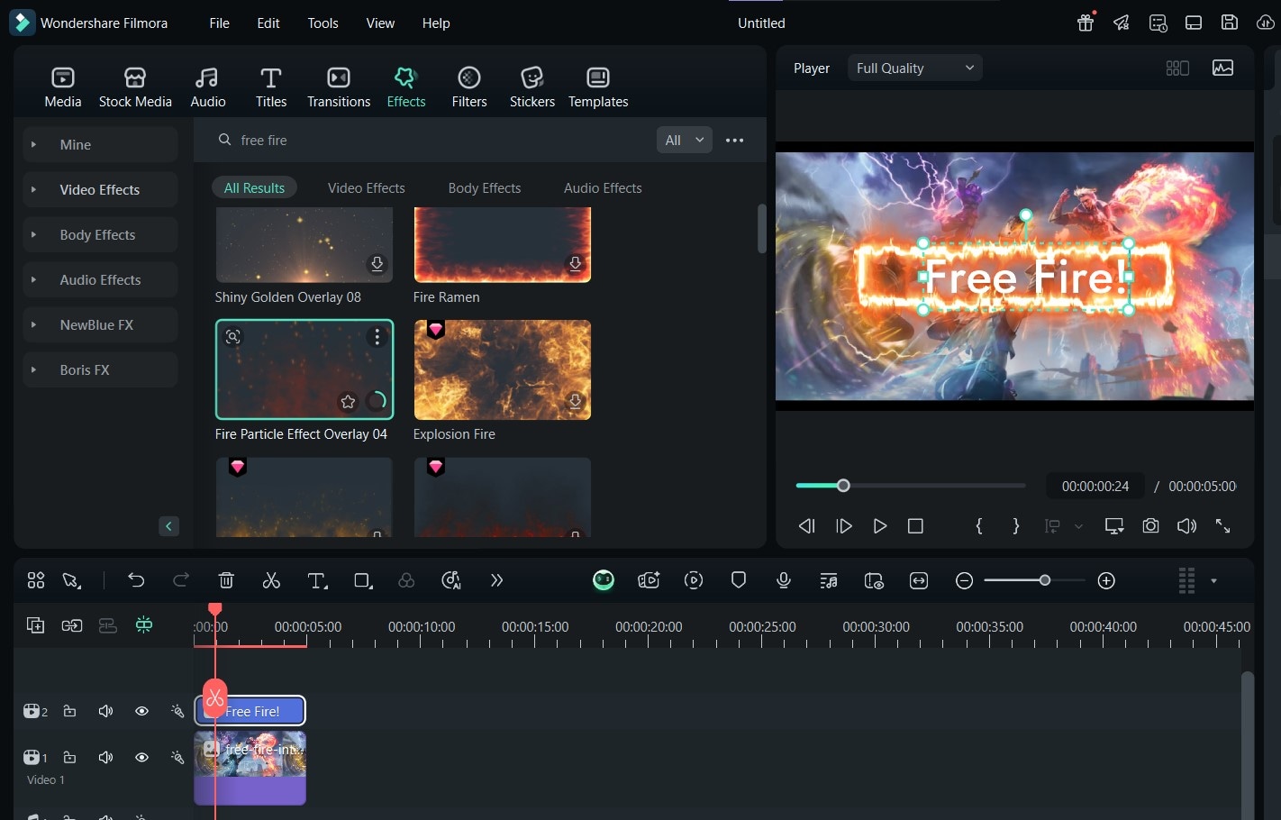Image resolution: width=1281 pixels, height=820 pixels.
Task: Click the player progress slider handle
Action: [x=843, y=486]
